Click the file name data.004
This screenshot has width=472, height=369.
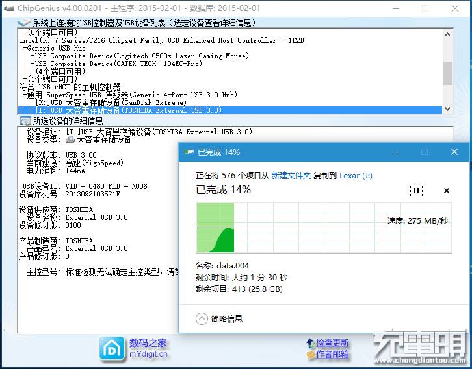point(233,266)
